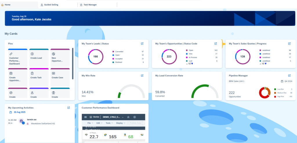The height and width of the screenshot is (143, 297).
Task: Click the Task Manager clipboard icon
Action: coord(81,5)
